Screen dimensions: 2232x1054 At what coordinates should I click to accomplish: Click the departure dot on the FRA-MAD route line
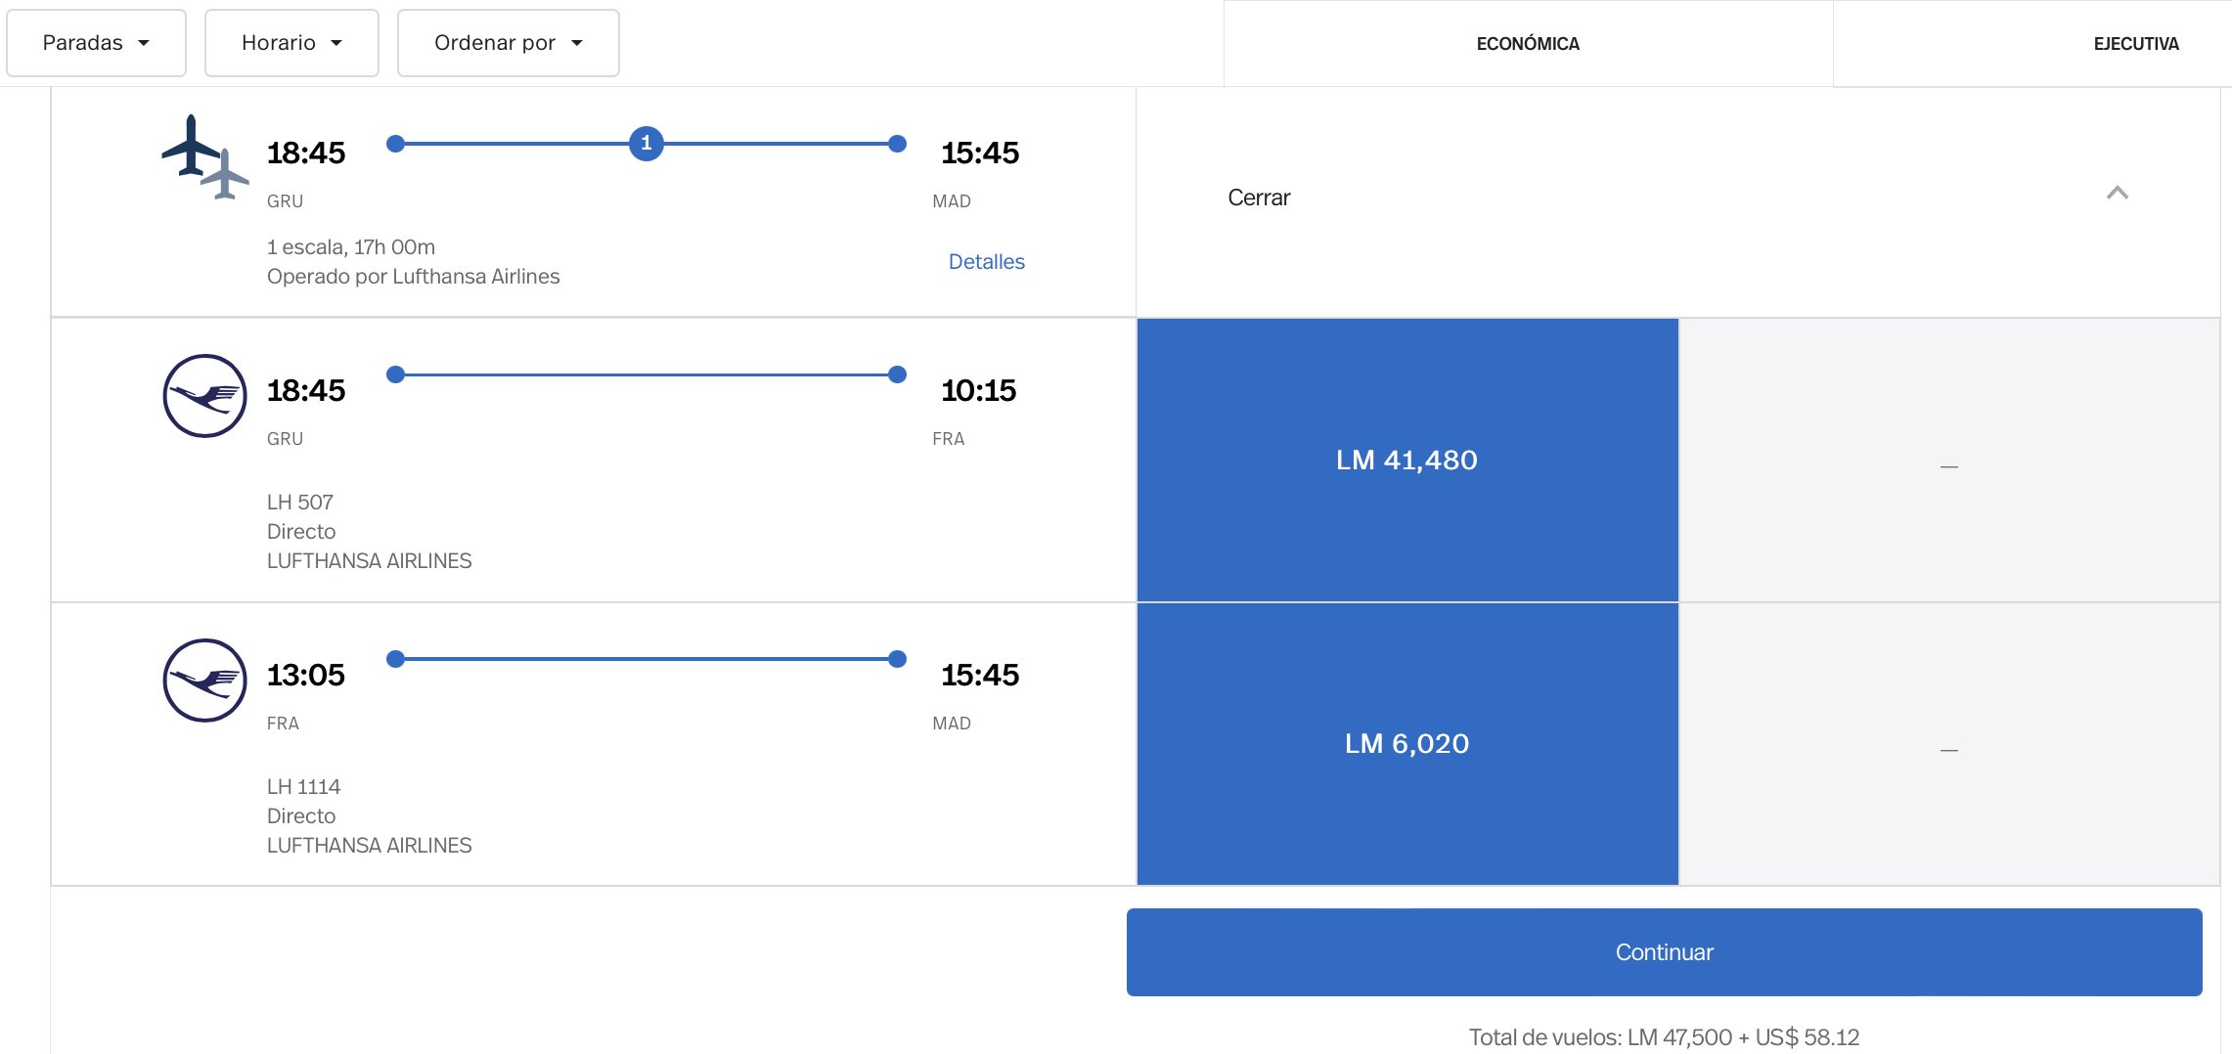pyautogui.click(x=395, y=659)
